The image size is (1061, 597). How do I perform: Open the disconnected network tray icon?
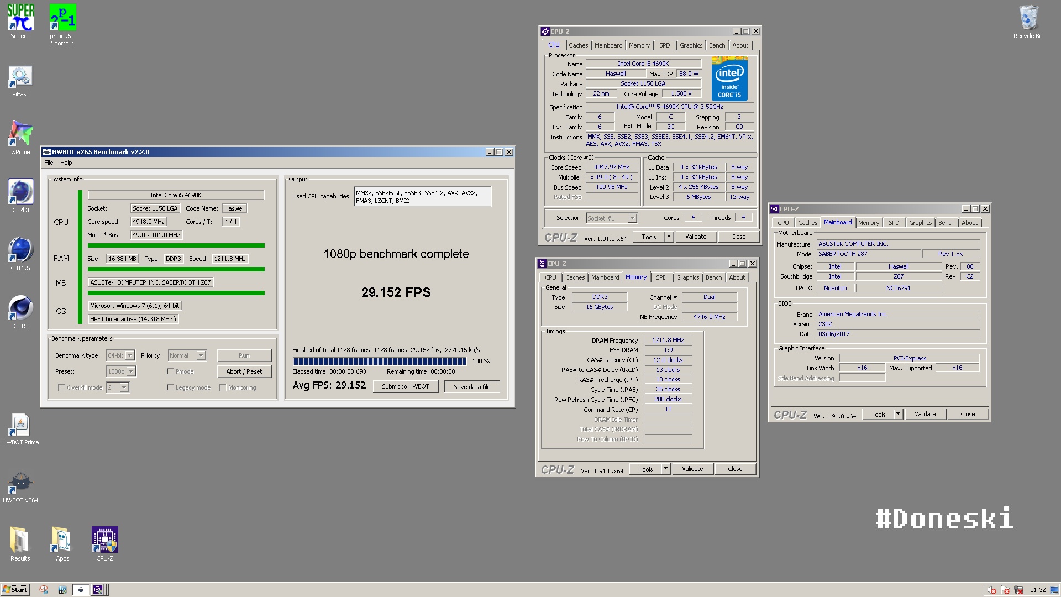(1018, 590)
